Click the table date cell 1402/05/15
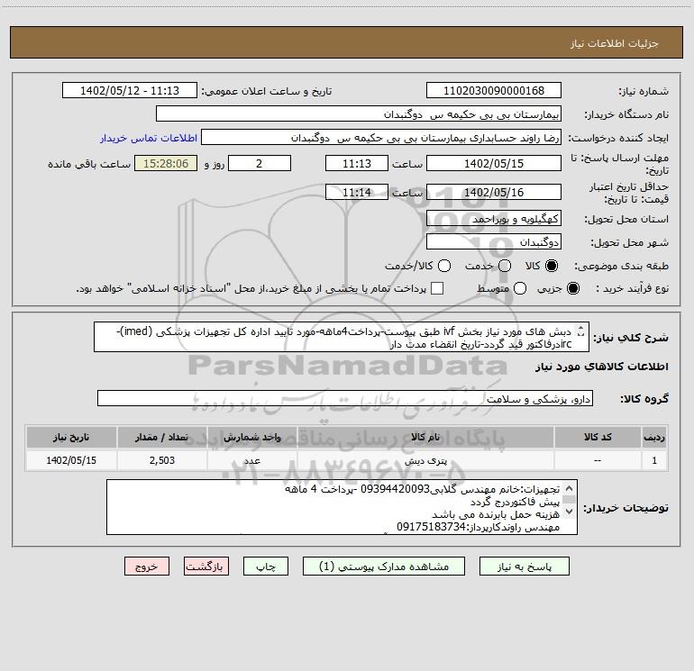The height and width of the screenshot is (671, 694). pyautogui.click(x=71, y=460)
